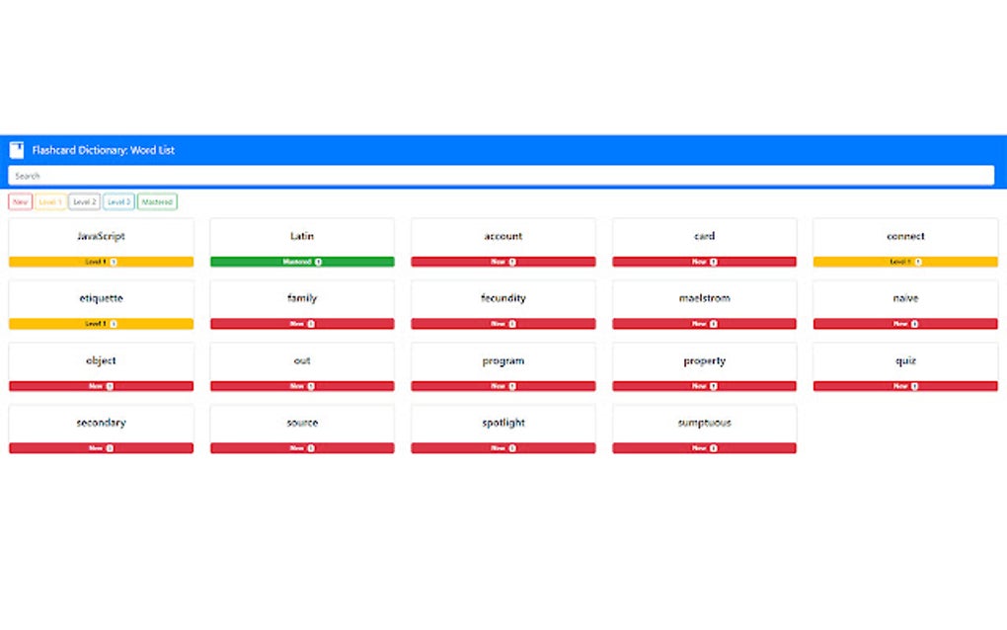Toggle the Mastered filter button
Image resolution: width=1007 pixels, height=630 pixels.
157,201
